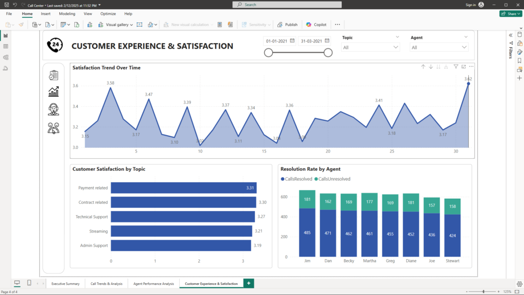Switch to Executive Summary page tab
The height and width of the screenshot is (295, 524).
(65, 284)
